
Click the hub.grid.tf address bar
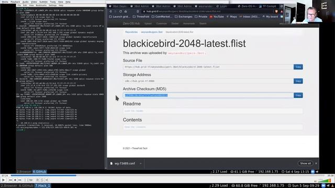click(207, 11)
